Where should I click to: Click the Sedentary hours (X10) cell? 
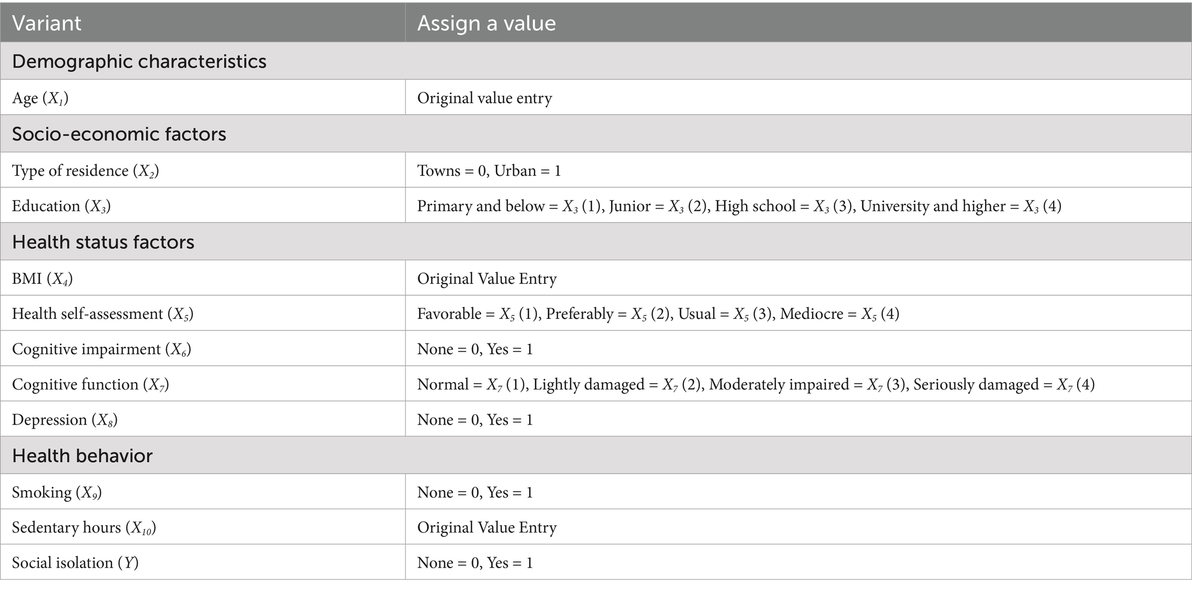(203, 527)
